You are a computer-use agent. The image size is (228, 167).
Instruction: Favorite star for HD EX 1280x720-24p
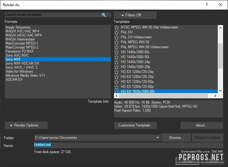[116, 72]
